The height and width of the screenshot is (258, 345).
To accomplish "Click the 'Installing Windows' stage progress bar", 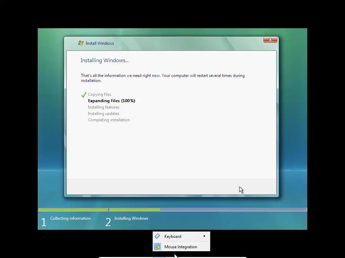I will [x=208, y=210].
